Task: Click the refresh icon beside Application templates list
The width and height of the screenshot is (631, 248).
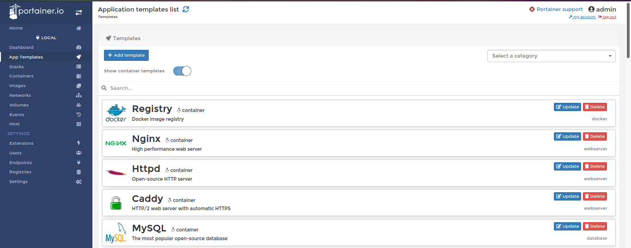Action: point(186,9)
